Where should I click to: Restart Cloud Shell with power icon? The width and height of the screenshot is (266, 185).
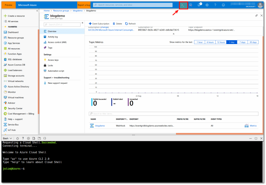[x=17, y=138]
